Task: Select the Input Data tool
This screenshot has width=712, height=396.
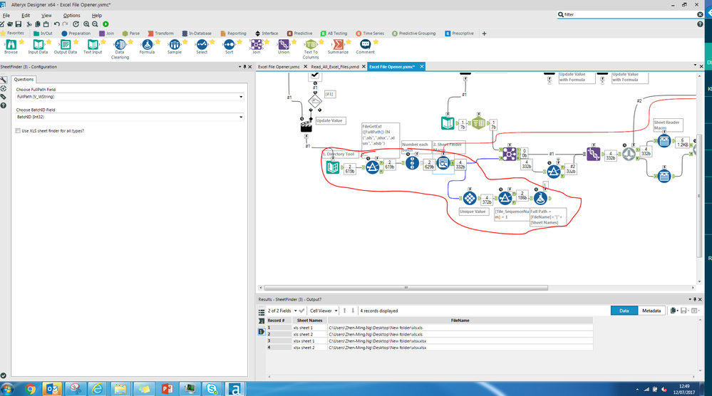Action: tap(38, 46)
